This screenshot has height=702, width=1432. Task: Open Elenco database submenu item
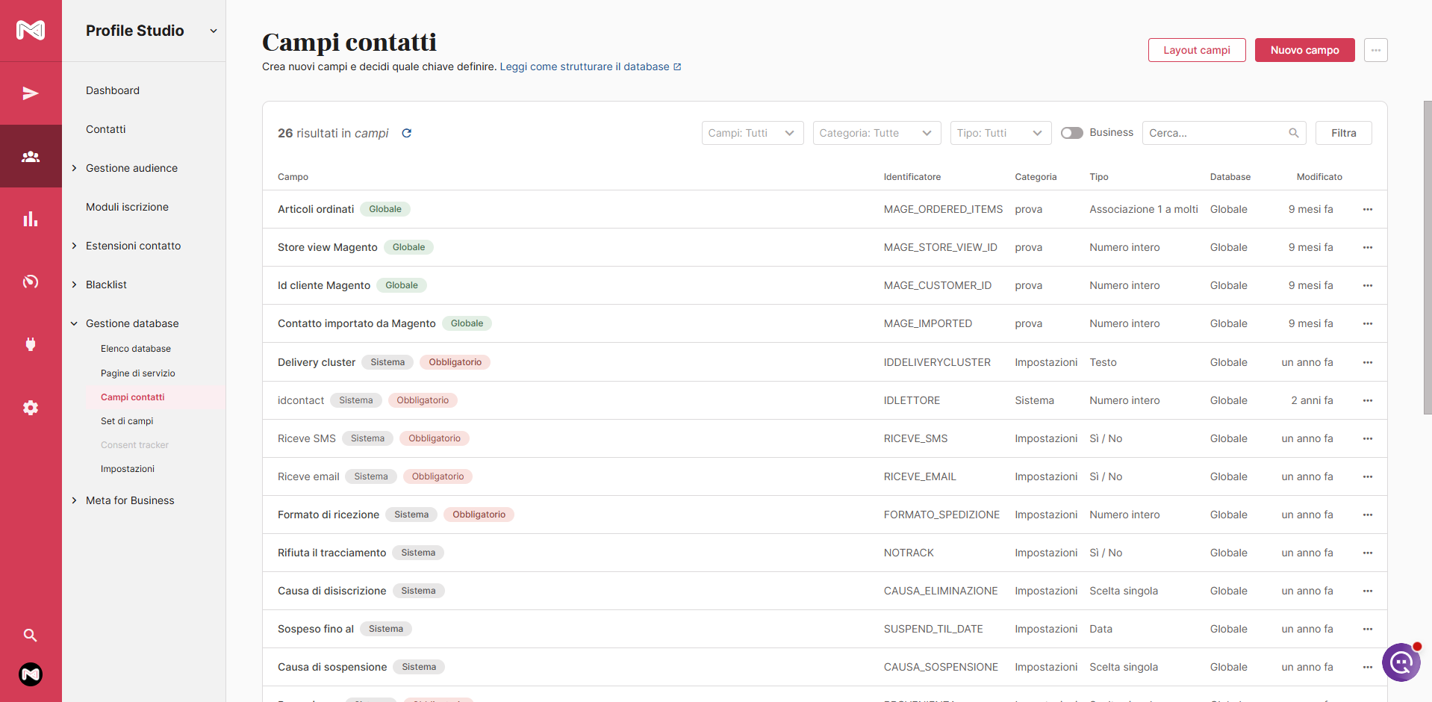pyautogui.click(x=136, y=349)
